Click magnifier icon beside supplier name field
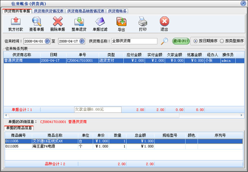248x172 pixels. point(165,41)
